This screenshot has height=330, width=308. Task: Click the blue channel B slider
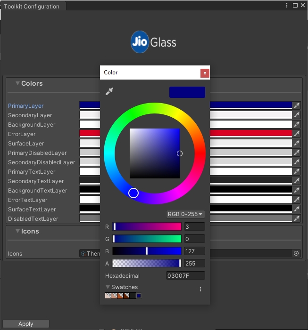pos(147,251)
